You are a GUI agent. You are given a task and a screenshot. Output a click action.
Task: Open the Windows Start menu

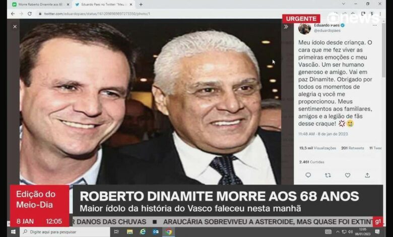click(13, 232)
